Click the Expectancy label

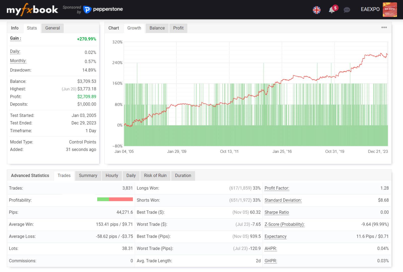coord(276,236)
